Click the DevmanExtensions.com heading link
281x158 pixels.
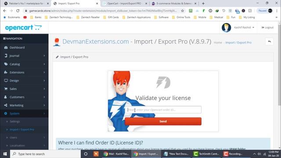[96, 42]
